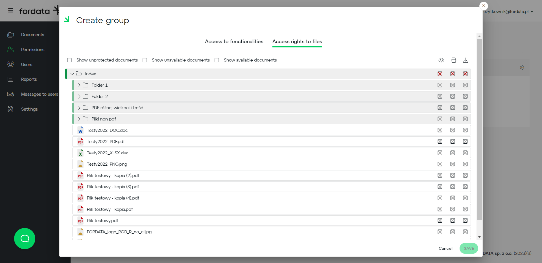Enable the Show unprotected documents checkbox

tap(69, 60)
